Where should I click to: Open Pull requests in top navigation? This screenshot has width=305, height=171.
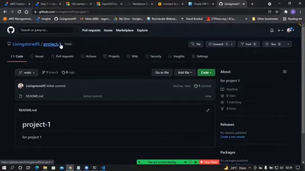[91, 30]
